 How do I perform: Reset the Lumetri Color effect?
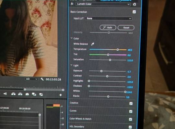tap(134, 4)
